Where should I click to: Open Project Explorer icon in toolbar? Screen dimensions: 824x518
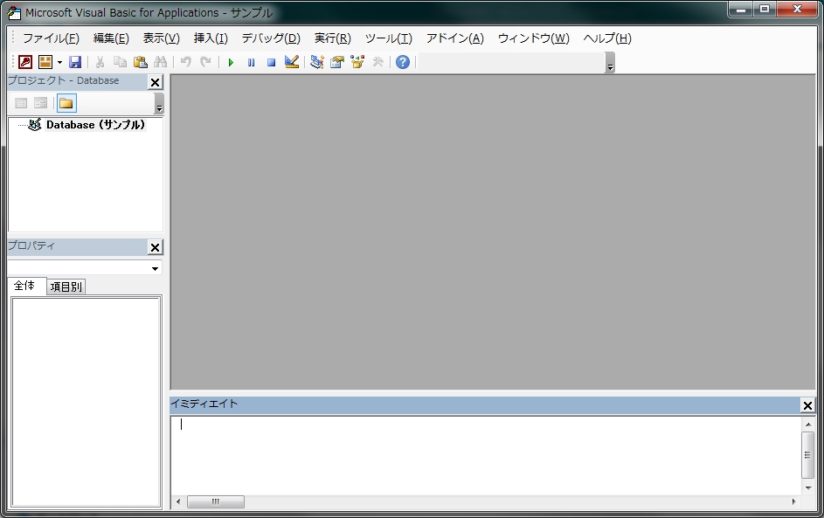pos(316,62)
